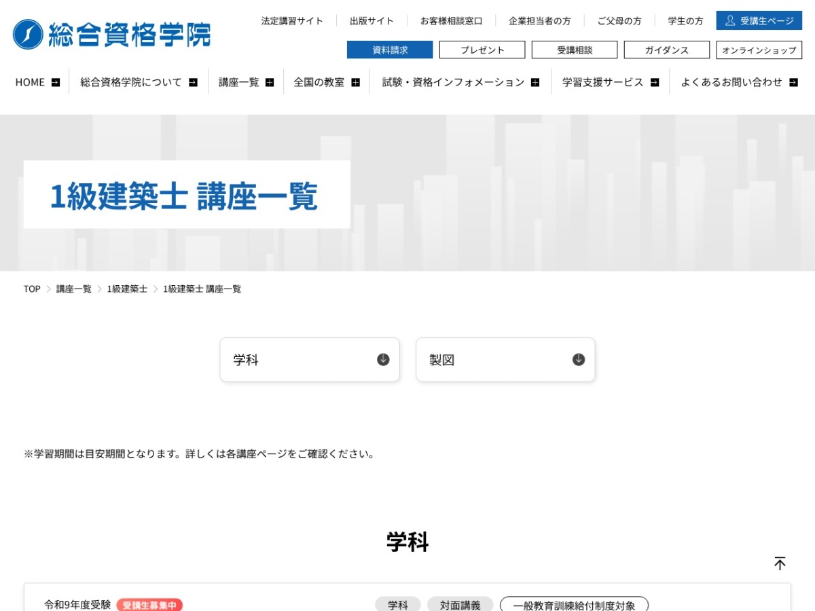Screen dimensions: 815x611
Task: Click the 資料請求 button
Action: pos(390,50)
